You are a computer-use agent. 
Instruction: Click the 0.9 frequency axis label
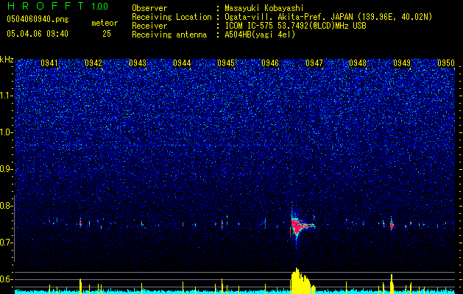coord(6,169)
